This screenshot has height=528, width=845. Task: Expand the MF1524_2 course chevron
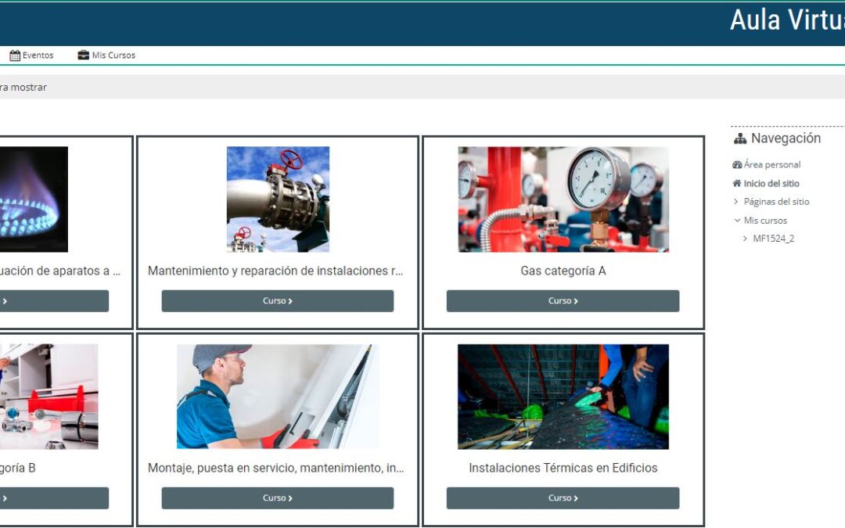point(745,238)
